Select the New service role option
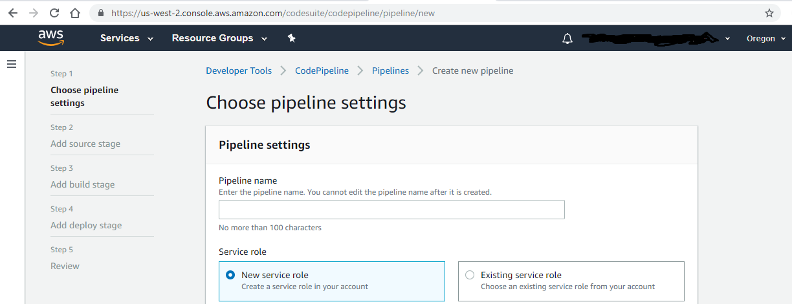The width and height of the screenshot is (792, 304). click(x=230, y=275)
